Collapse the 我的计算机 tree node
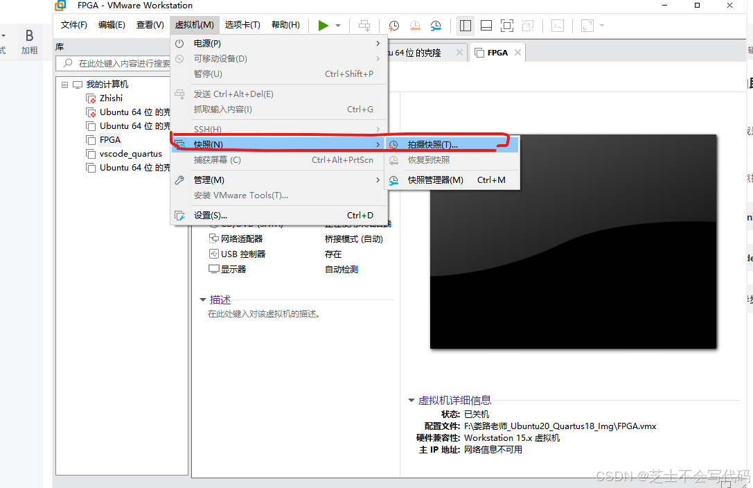The width and height of the screenshot is (753, 488). point(64,84)
